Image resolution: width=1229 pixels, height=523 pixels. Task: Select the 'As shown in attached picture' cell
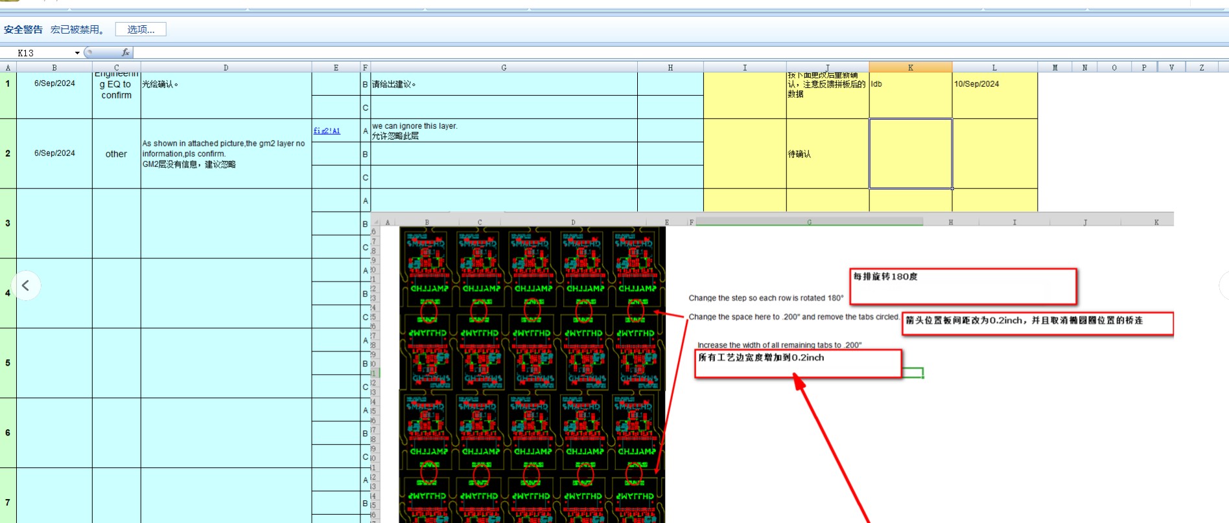point(226,153)
